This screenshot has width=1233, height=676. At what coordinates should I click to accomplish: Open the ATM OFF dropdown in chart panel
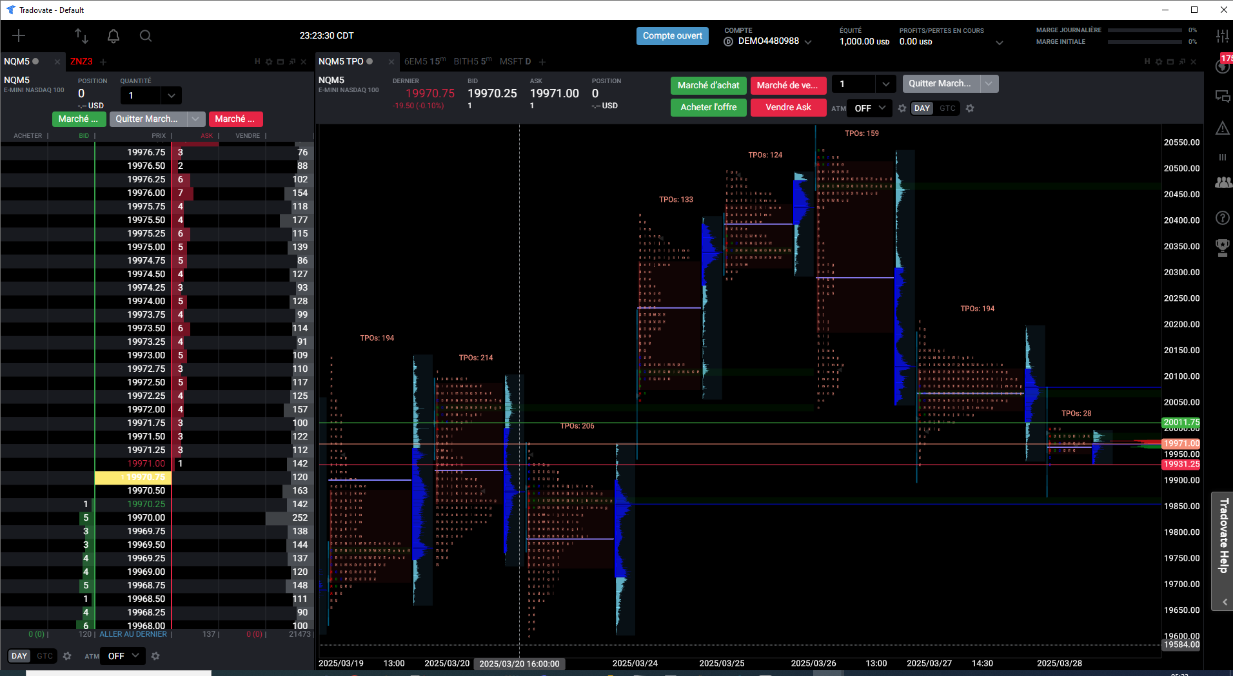pos(869,108)
